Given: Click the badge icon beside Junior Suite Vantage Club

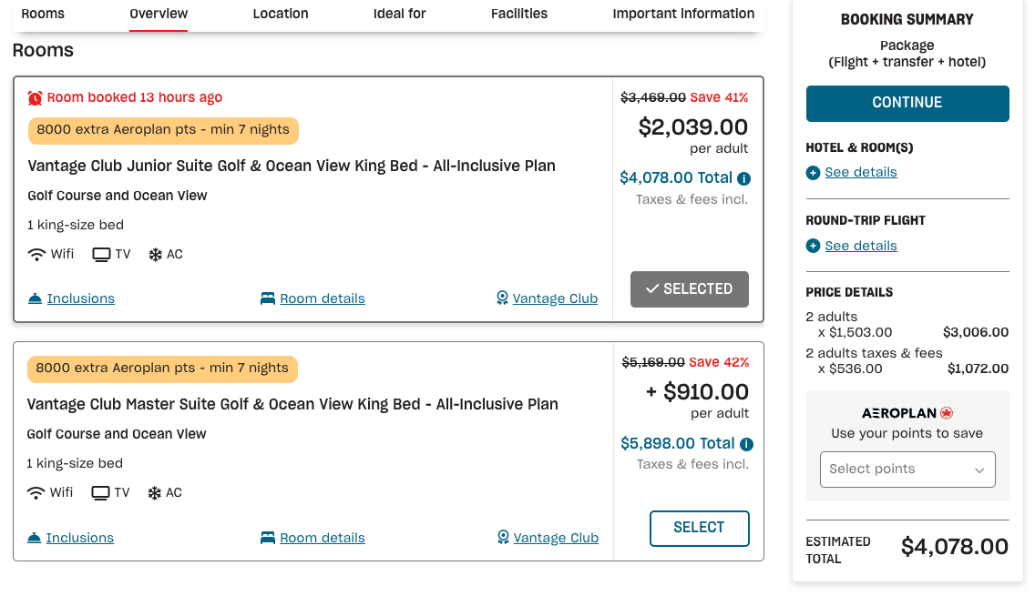Looking at the screenshot, I should tap(502, 298).
